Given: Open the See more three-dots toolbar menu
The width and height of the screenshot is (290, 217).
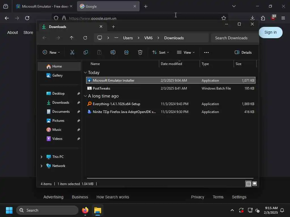Looking at the screenshot, I should [x=206, y=52].
